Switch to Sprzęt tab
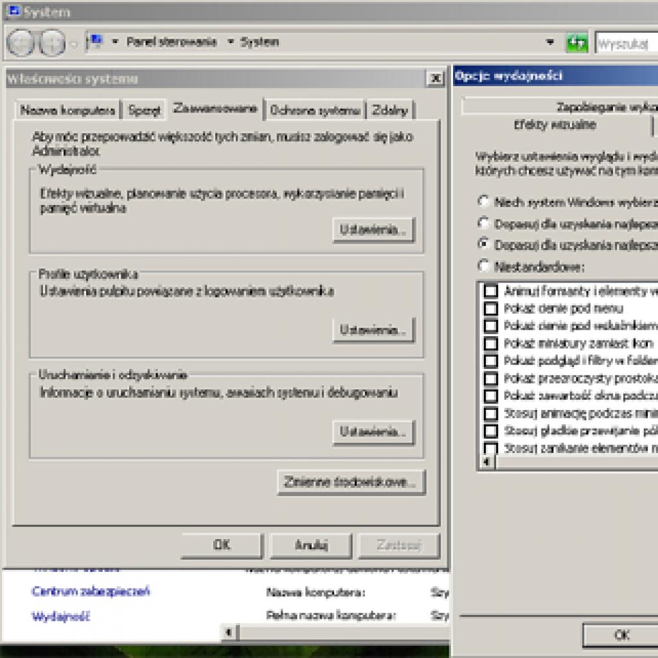 pyautogui.click(x=145, y=111)
